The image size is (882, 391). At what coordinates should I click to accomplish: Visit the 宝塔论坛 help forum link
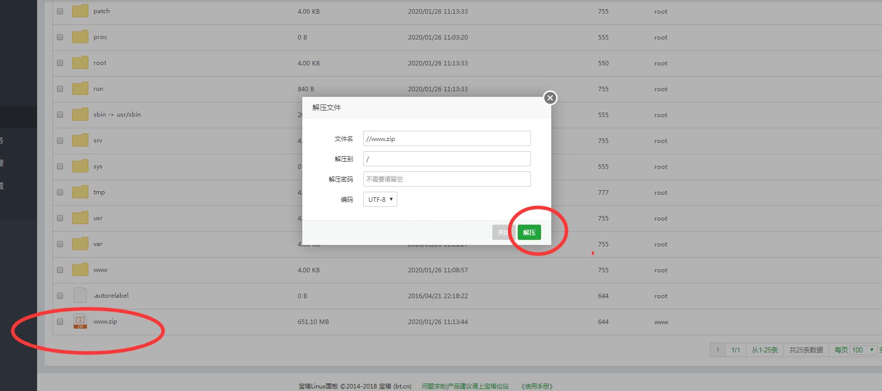click(465, 386)
